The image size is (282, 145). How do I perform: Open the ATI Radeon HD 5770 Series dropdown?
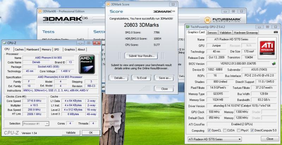pyautogui.click(x=214, y=139)
